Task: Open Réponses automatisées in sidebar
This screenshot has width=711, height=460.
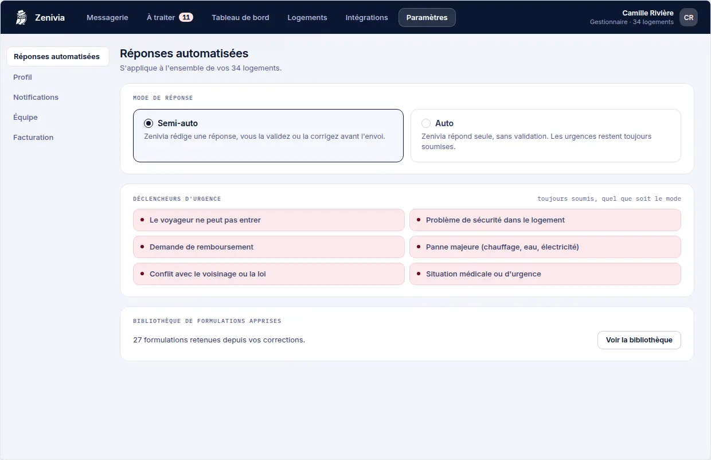Action: click(x=57, y=56)
